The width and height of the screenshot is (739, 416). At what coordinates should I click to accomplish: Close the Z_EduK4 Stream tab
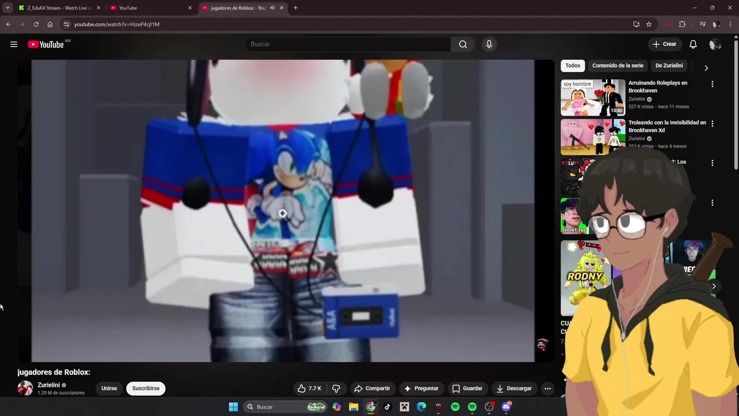pos(98,8)
